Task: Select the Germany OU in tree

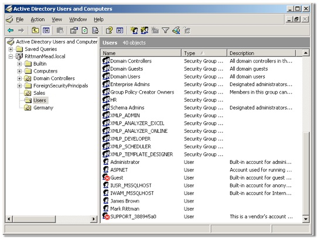Action: (43, 108)
